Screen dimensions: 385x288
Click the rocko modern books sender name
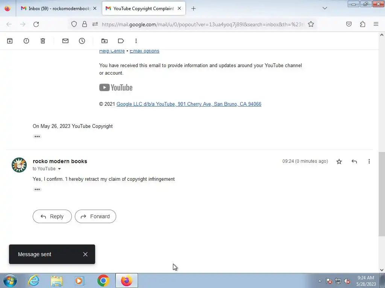60,161
